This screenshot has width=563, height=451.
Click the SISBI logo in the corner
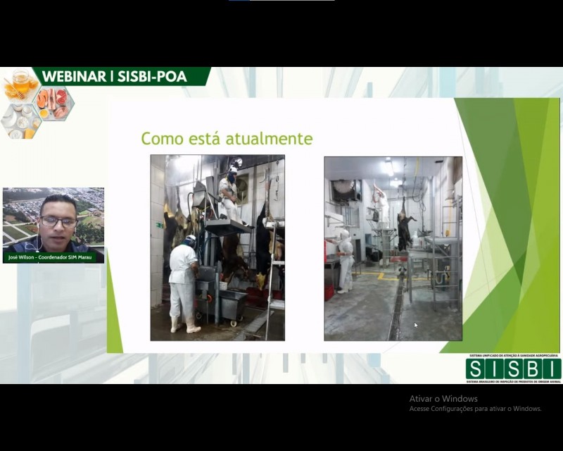[x=514, y=369]
